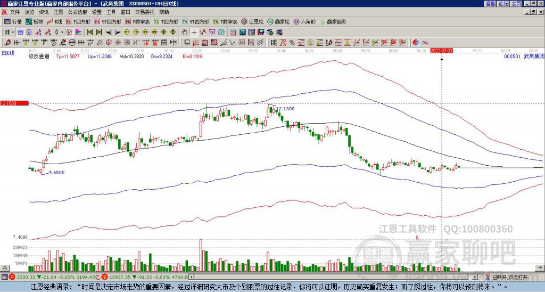Click the 日K线 chart label

(x=7, y=53)
